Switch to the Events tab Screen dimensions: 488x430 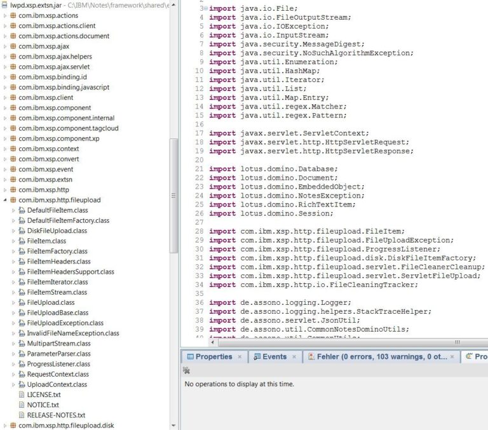[x=274, y=356]
